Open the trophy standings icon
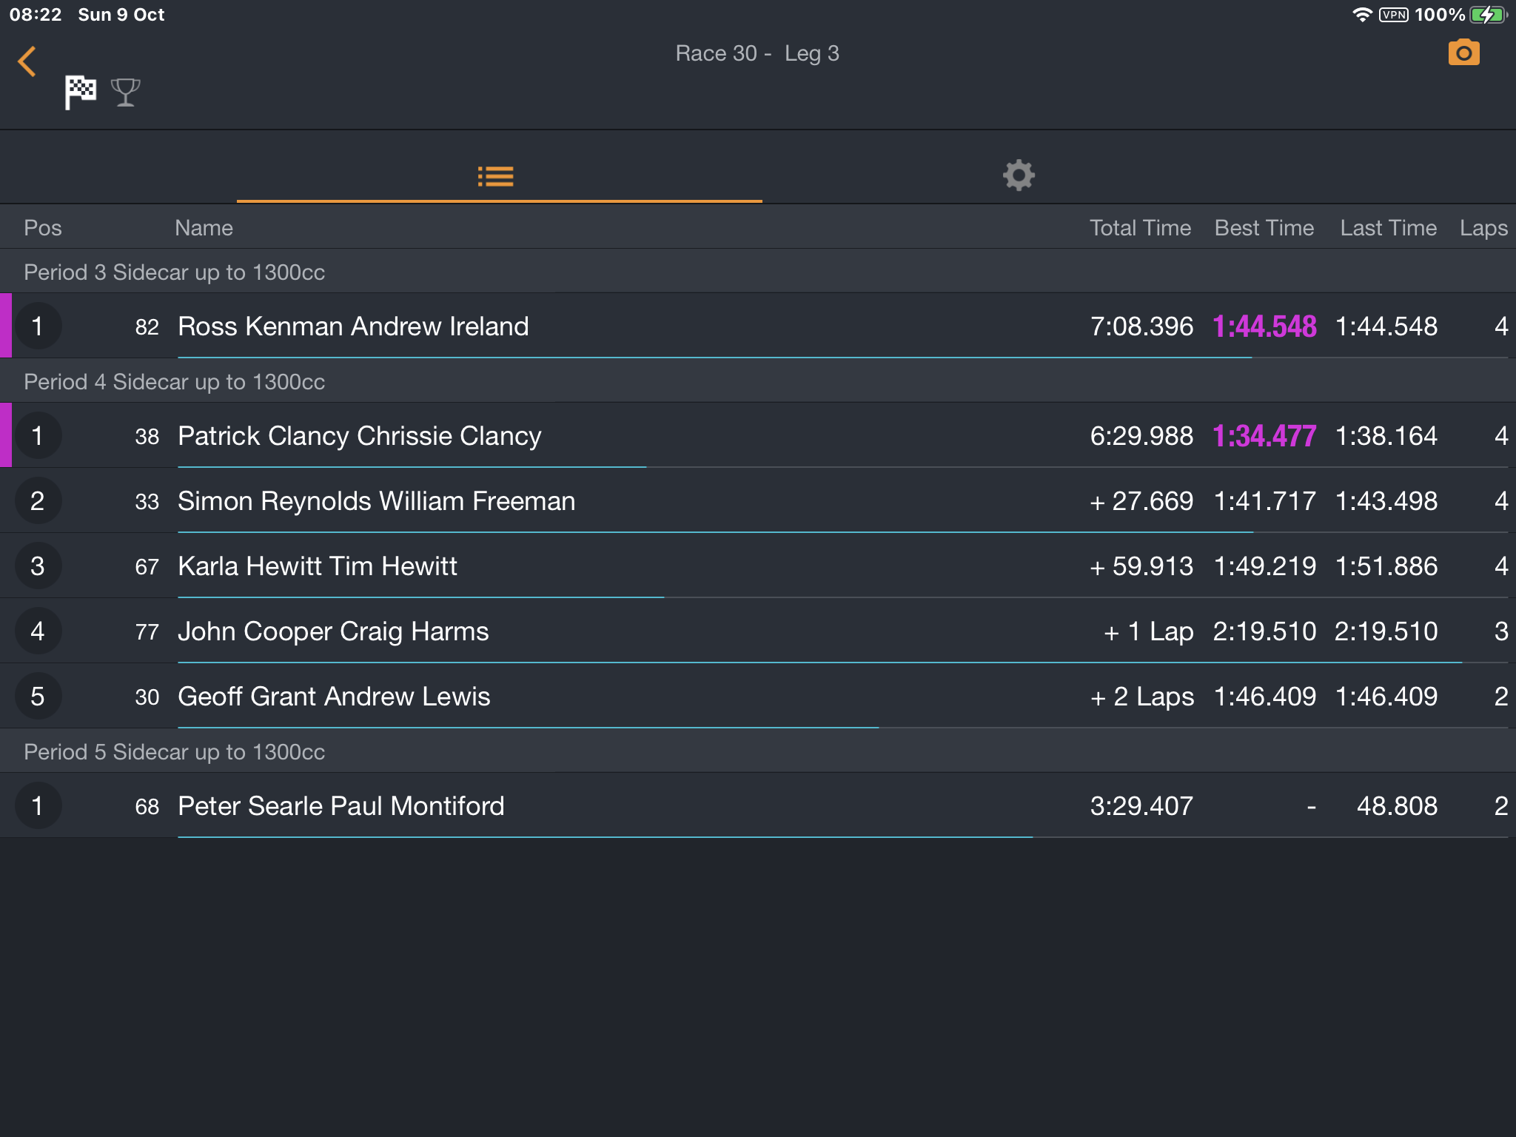1516x1137 pixels. pos(126,93)
